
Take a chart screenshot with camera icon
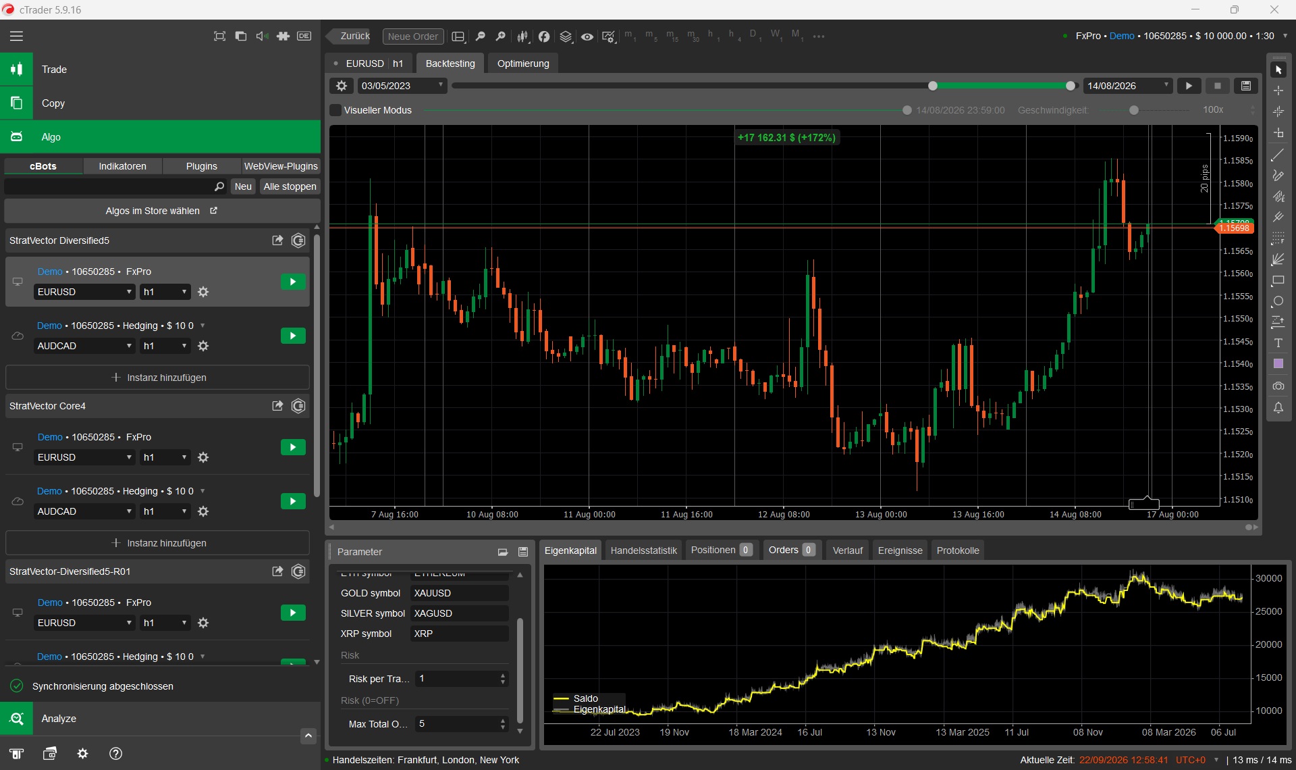1278,386
